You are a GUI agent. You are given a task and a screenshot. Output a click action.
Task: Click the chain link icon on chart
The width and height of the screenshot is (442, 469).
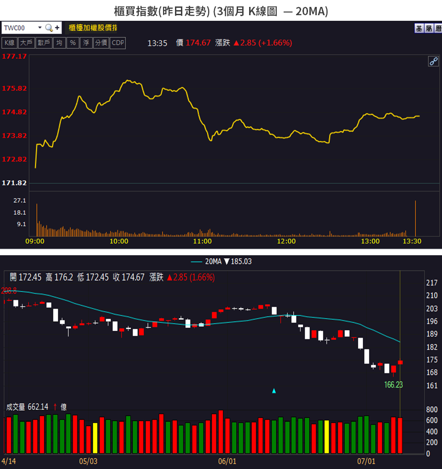[433, 61]
